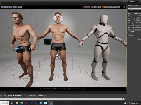Toggle grid snapping icon
The width and height of the screenshot is (141, 105).
[97, 7]
